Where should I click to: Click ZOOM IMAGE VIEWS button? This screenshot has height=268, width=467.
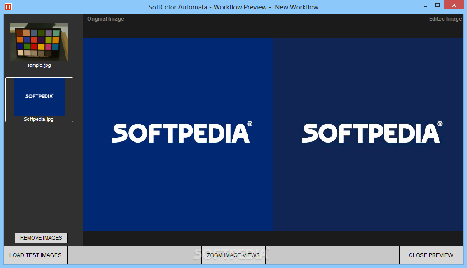(x=233, y=255)
